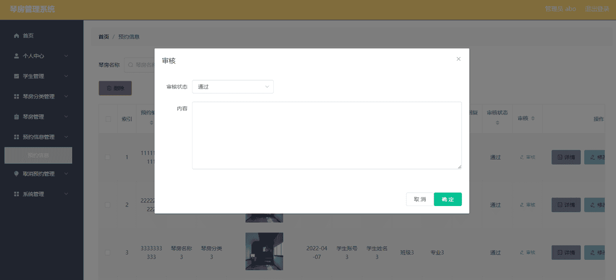616x280 pixels.
Task: Click the green 确定 confirm button
Action: 448,199
